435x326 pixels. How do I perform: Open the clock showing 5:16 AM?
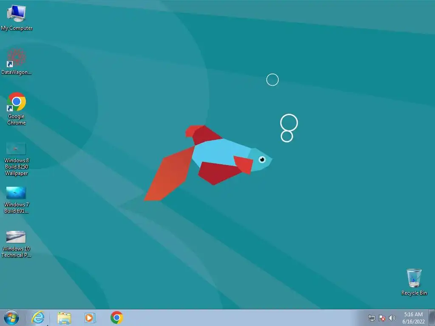pos(413,318)
